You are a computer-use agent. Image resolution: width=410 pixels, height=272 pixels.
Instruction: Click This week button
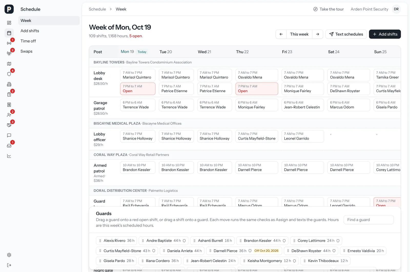point(299,34)
